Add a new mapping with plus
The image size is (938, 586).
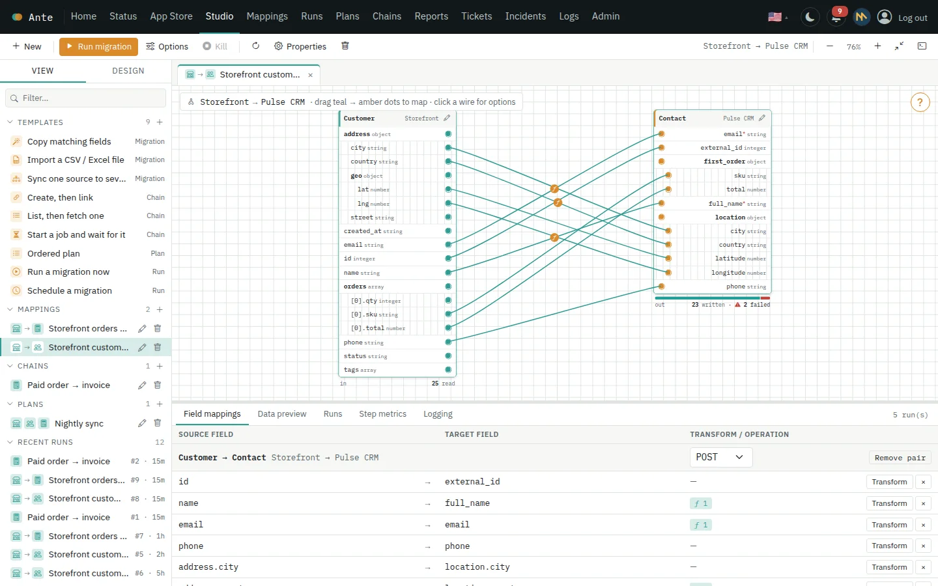pyautogui.click(x=160, y=309)
